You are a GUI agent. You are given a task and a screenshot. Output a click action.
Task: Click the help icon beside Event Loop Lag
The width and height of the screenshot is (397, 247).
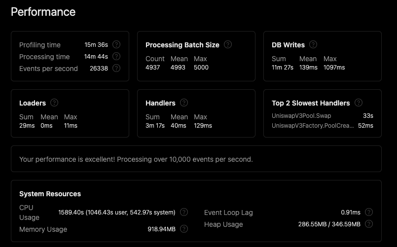point(369,212)
